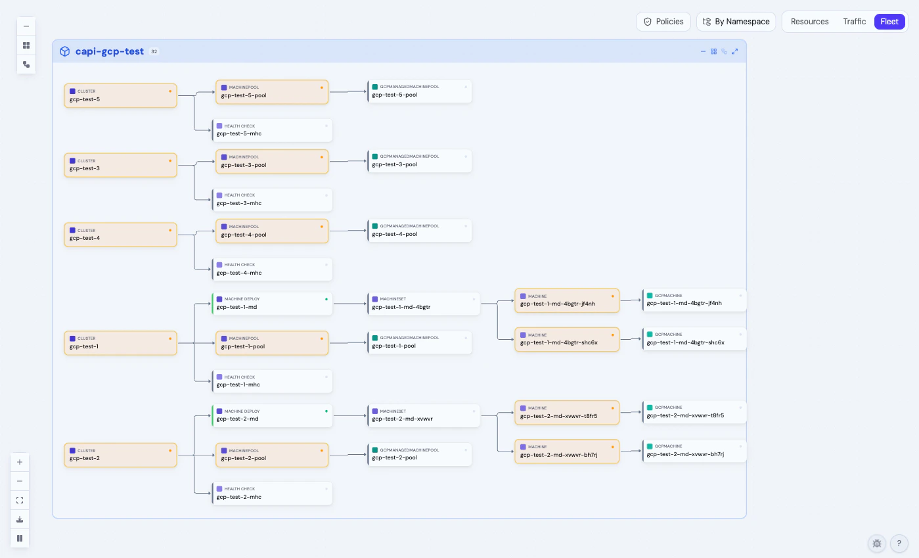The width and height of the screenshot is (919, 558).
Task: Open the MachinePool gcp-test-5-pool node
Action: coord(272,92)
